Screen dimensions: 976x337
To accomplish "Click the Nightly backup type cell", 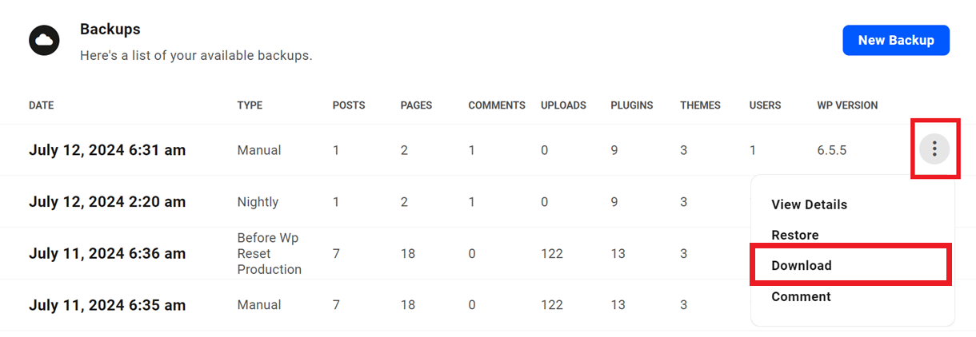I will (258, 202).
